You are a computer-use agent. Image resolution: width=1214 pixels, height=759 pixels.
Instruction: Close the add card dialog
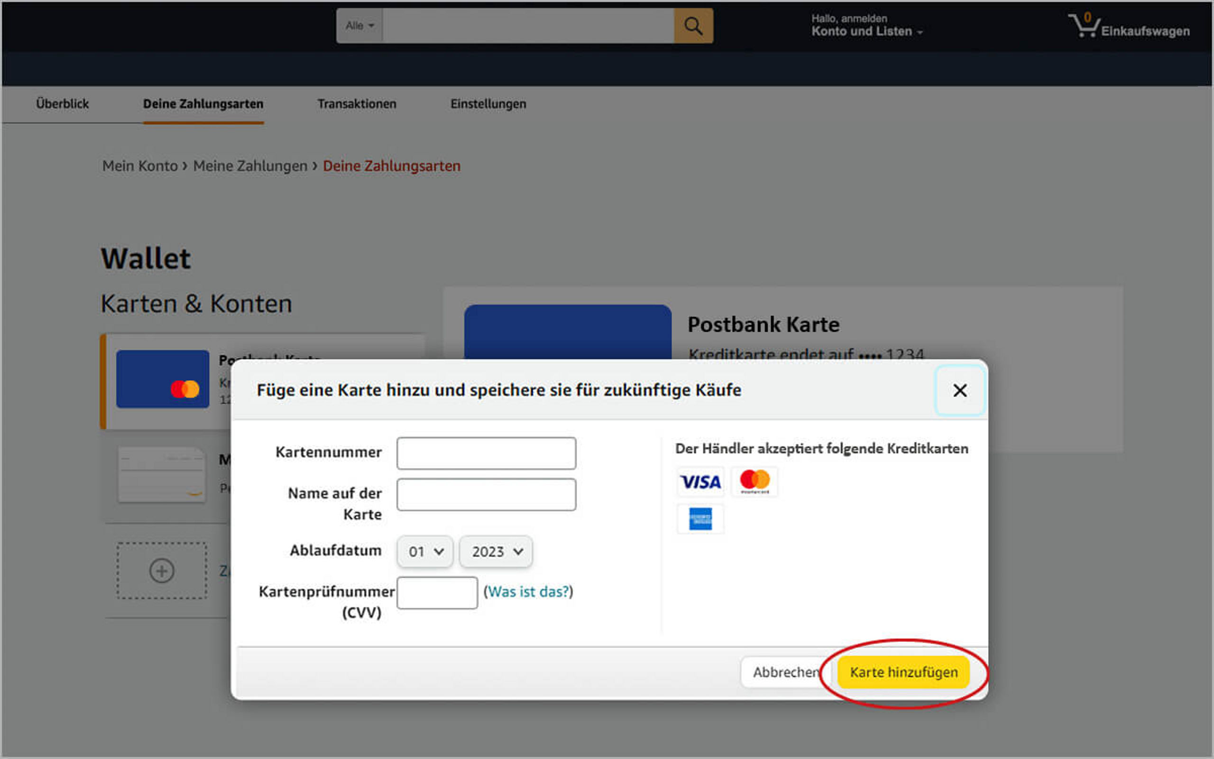[x=959, y=390]
